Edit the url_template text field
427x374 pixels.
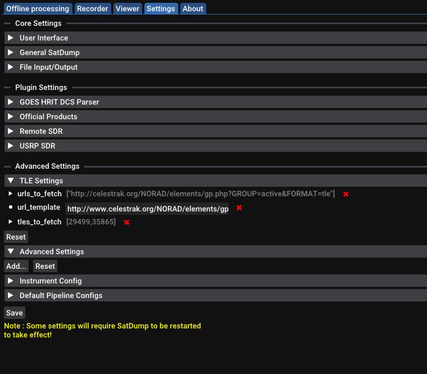tap(147, 209)
